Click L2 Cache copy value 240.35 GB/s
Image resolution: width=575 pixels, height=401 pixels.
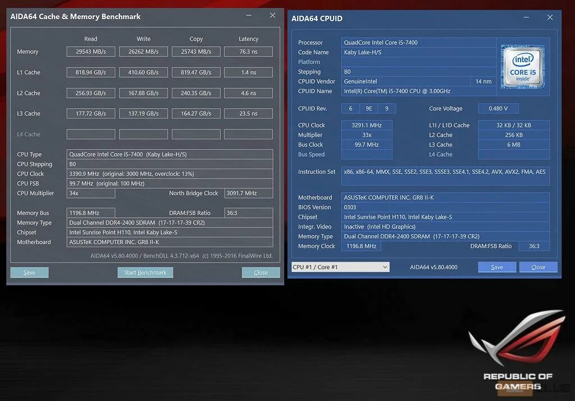pos(196,93)
